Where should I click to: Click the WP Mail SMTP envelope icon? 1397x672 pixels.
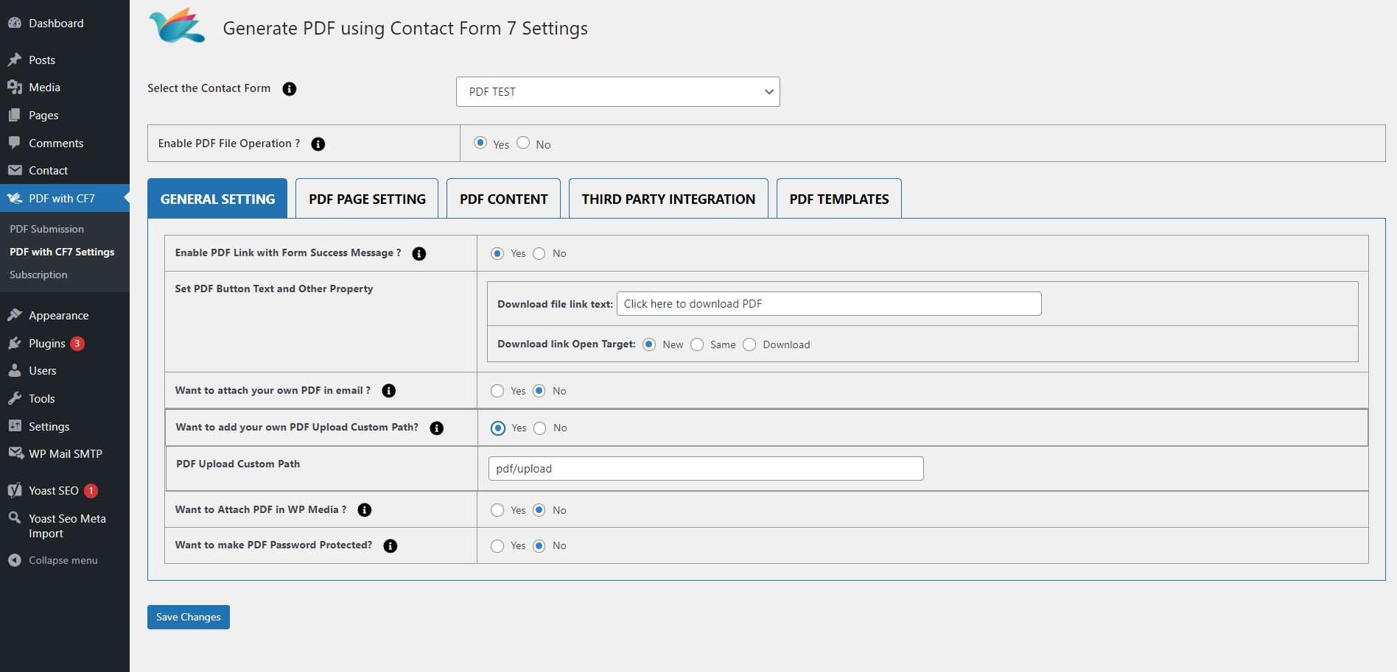15,453
